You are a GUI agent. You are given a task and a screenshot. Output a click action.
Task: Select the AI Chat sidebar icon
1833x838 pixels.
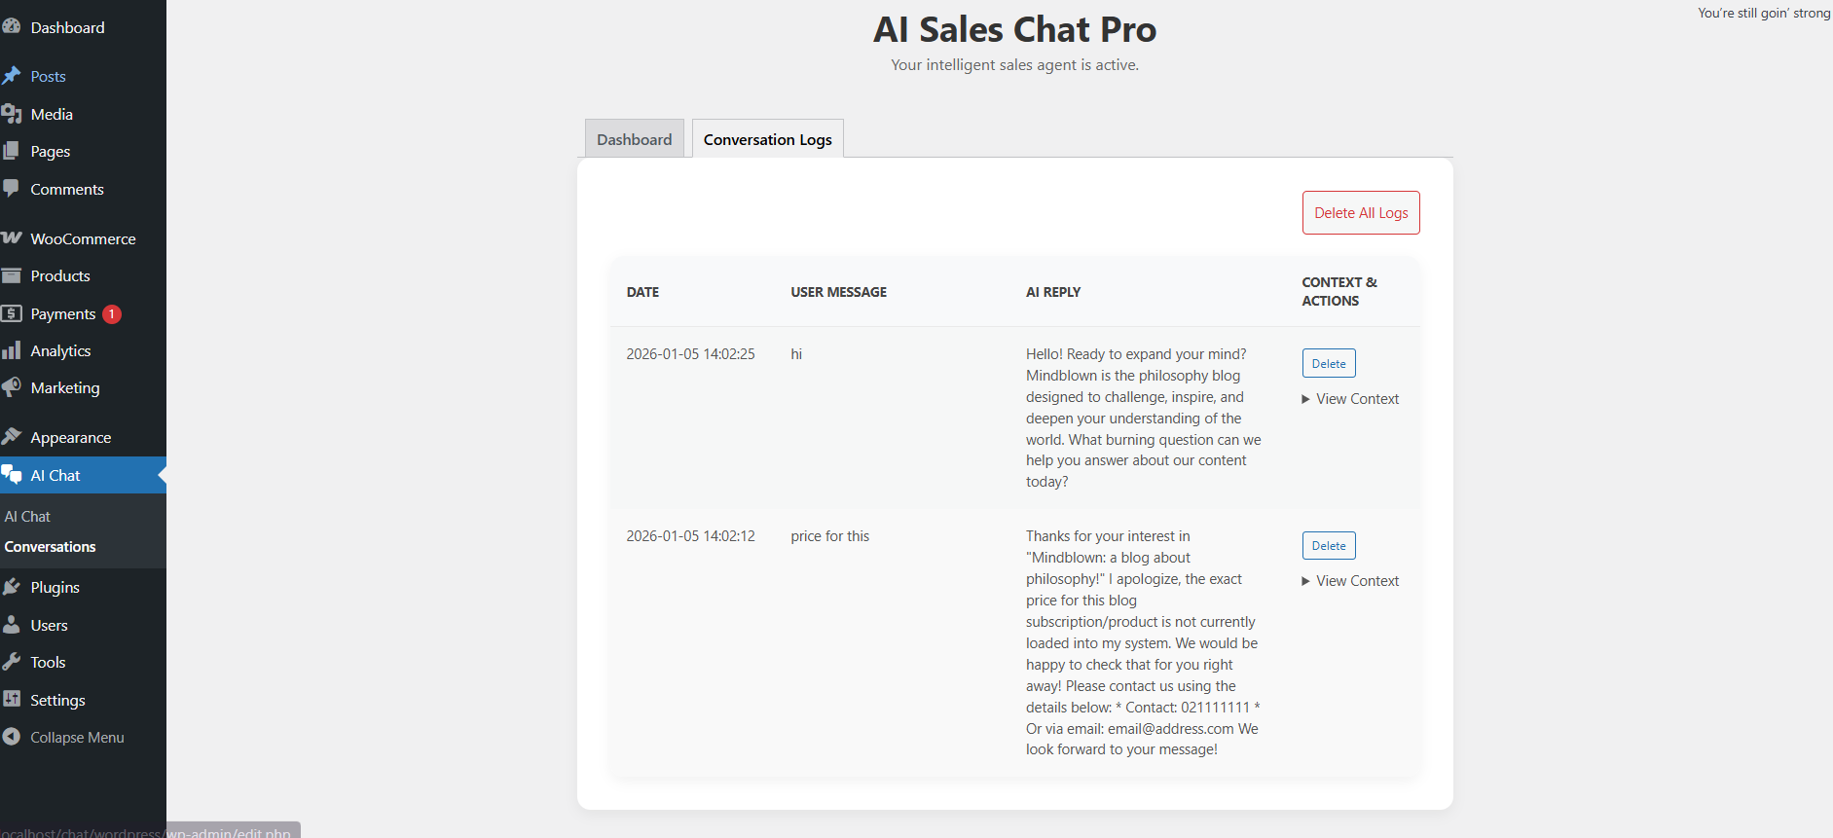pos(14,475)
